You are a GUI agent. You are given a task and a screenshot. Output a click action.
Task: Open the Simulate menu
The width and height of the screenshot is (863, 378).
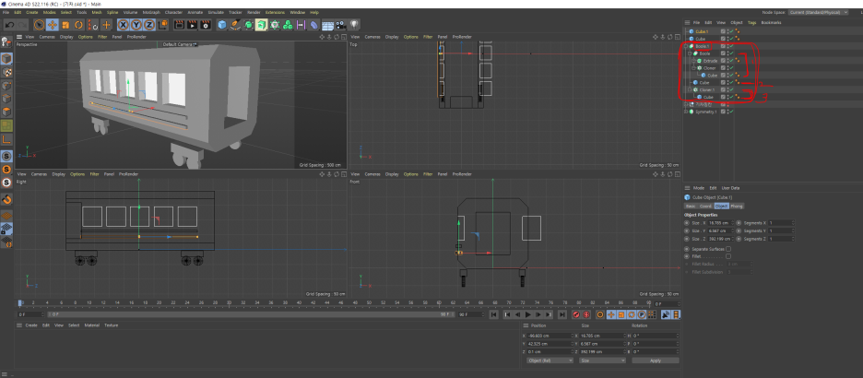pyautogui.click(x=217, y=12)
